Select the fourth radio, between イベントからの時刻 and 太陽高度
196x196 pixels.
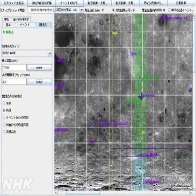pyautogui.click(x=4, y=125)
